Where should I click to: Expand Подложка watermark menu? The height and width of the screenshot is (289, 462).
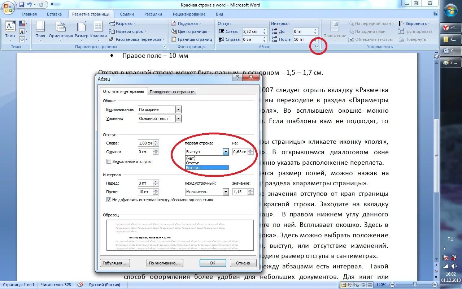(187, 23)
